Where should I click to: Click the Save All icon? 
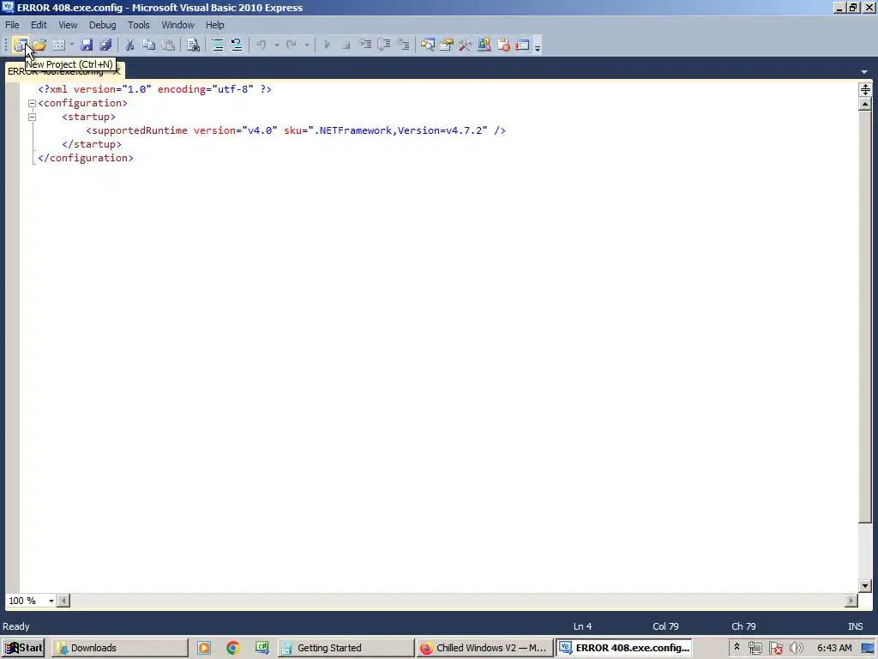[x=105, y=45]
